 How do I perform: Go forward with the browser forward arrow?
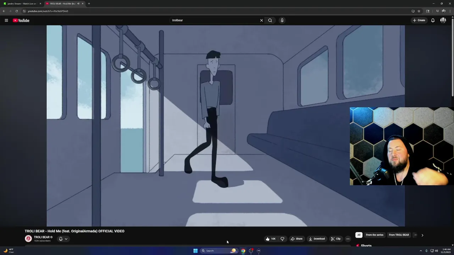click(10, 11)
